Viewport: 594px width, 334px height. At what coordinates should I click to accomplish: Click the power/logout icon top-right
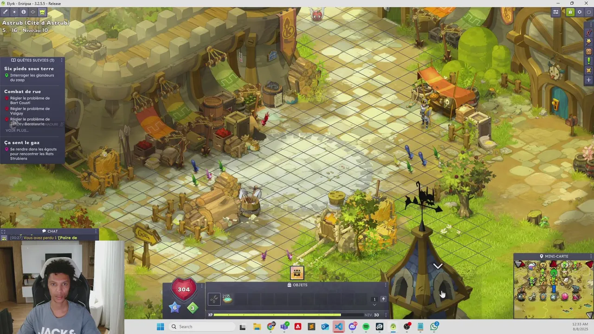click(x=589, y=12)
